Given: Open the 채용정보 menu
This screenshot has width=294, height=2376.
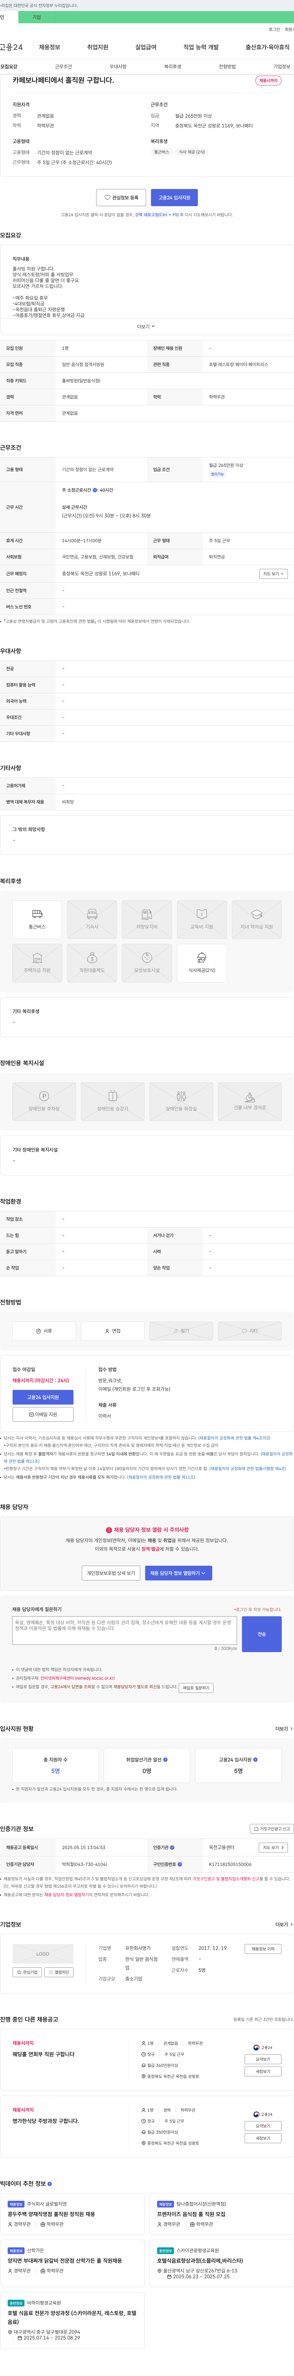Looking at the screenshot, I should [50, 47].
